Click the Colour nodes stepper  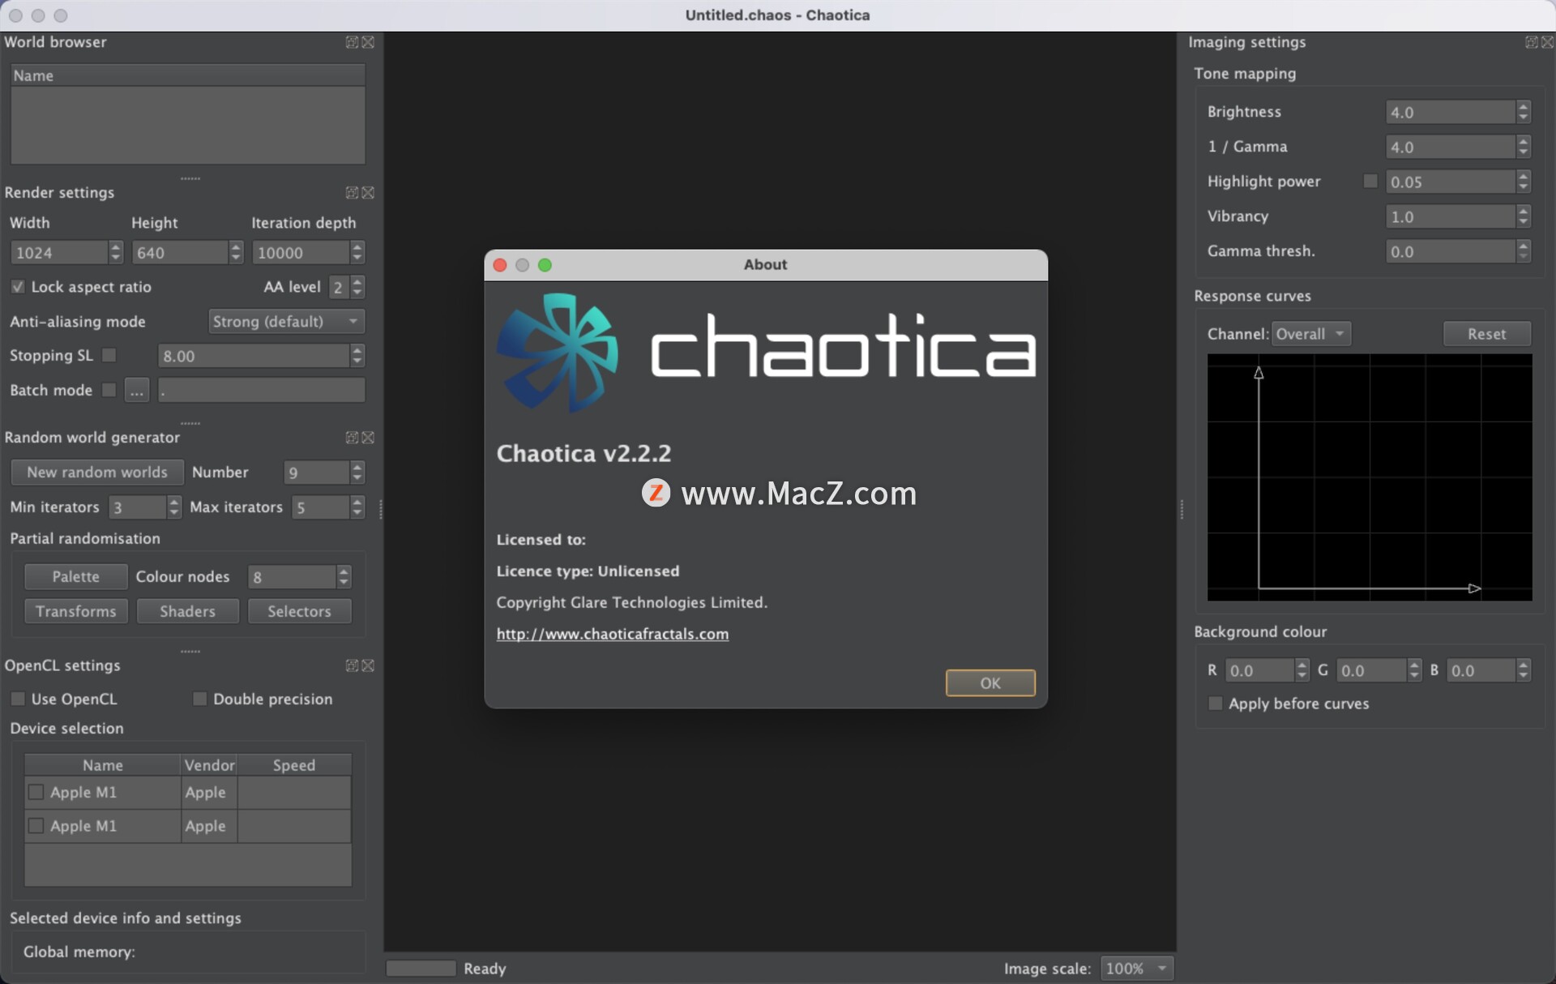[344, 576]
